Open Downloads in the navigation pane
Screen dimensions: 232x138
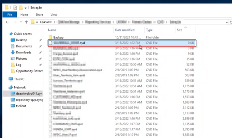tap(24, 52)
